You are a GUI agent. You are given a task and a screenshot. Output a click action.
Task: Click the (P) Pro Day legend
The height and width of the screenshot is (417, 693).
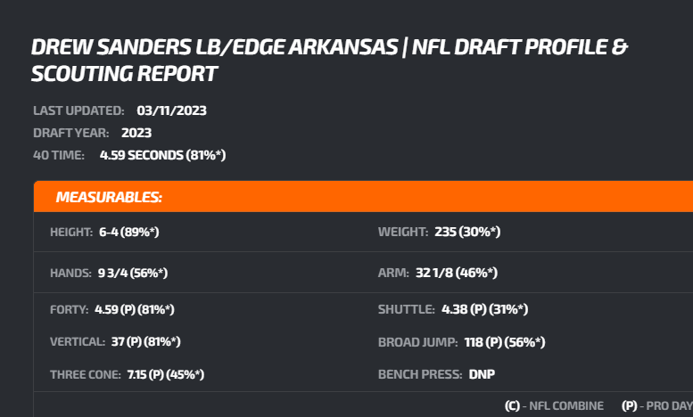(x=657, y=405)
